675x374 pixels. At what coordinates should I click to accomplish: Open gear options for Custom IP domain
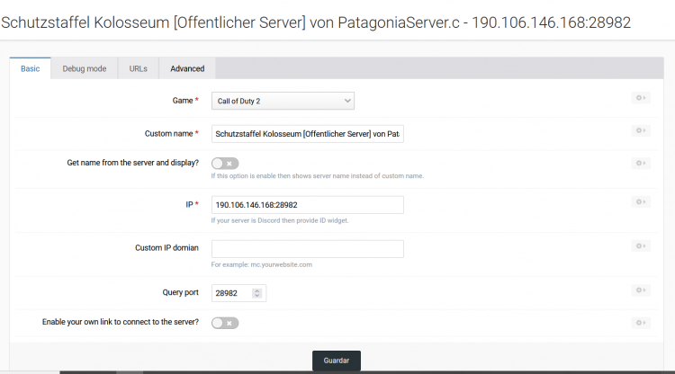coord(640,245)
